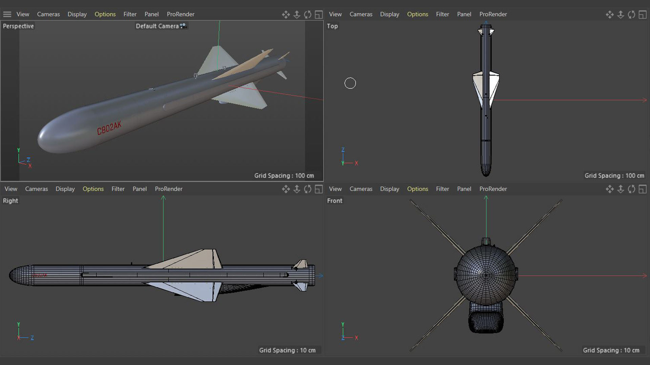This screenshot has height=365, width=650.
Task: Open the View menu in Right viewport
Action: point(11,189)
